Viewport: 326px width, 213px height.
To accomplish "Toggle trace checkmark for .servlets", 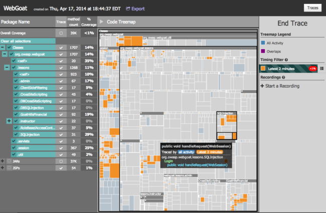I will click(x=61, y=141).
